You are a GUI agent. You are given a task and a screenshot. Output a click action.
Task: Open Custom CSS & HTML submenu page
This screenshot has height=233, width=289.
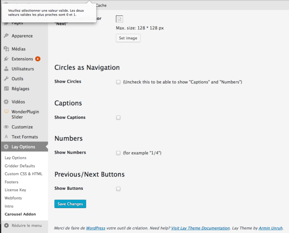[x=24, y=174]
